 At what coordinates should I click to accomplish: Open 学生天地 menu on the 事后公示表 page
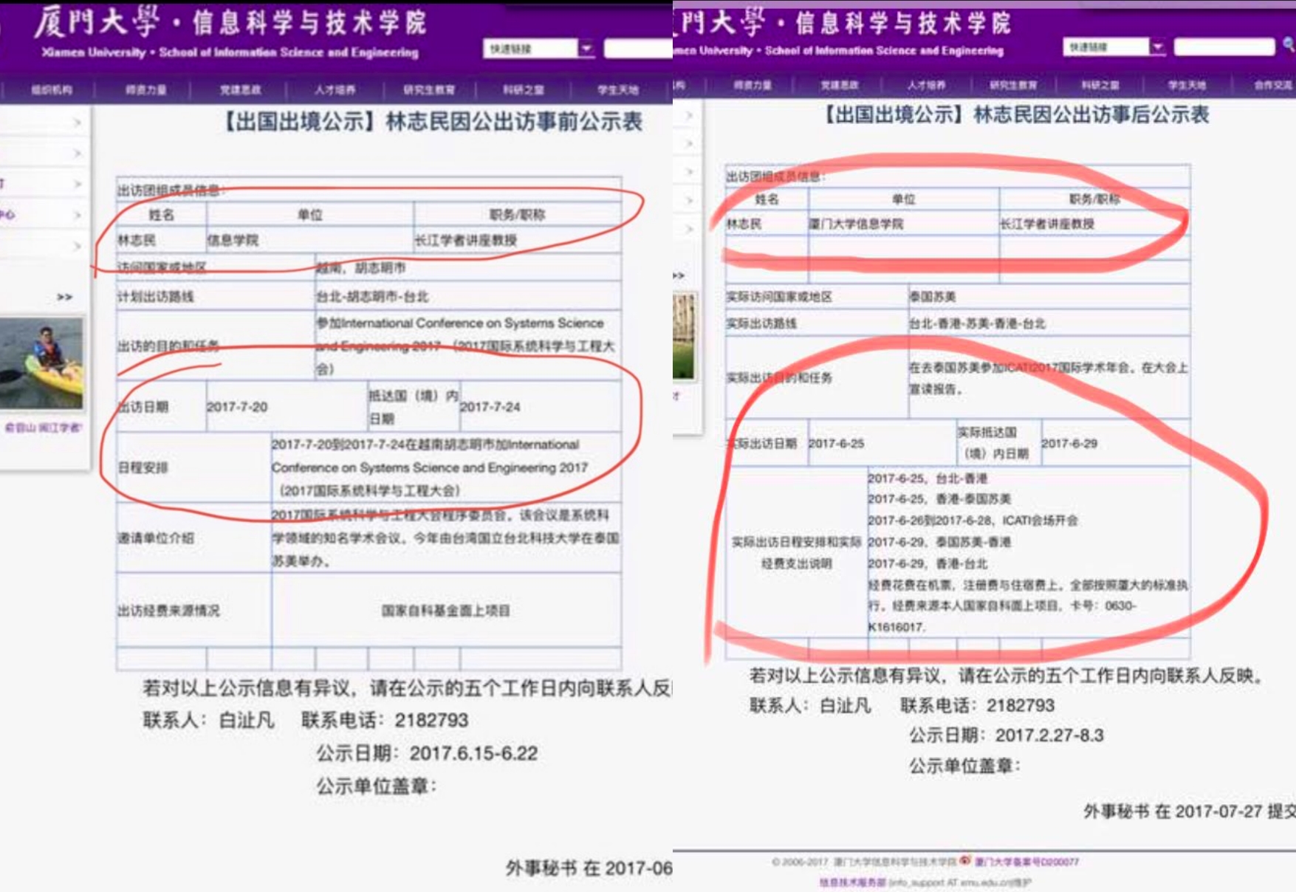pyautogui.click(x=1187, y=85)
